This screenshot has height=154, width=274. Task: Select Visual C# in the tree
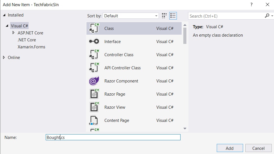[19, 26]
